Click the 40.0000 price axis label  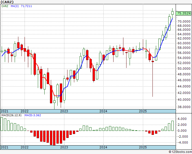pyautogui.click(x=184, y=100)
